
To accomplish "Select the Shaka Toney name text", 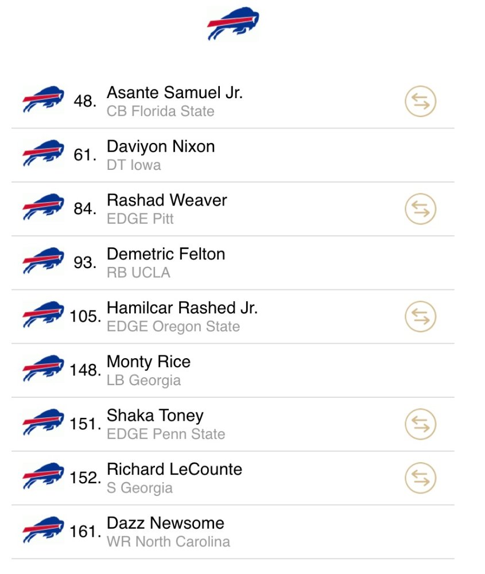I will pos(155,416).
